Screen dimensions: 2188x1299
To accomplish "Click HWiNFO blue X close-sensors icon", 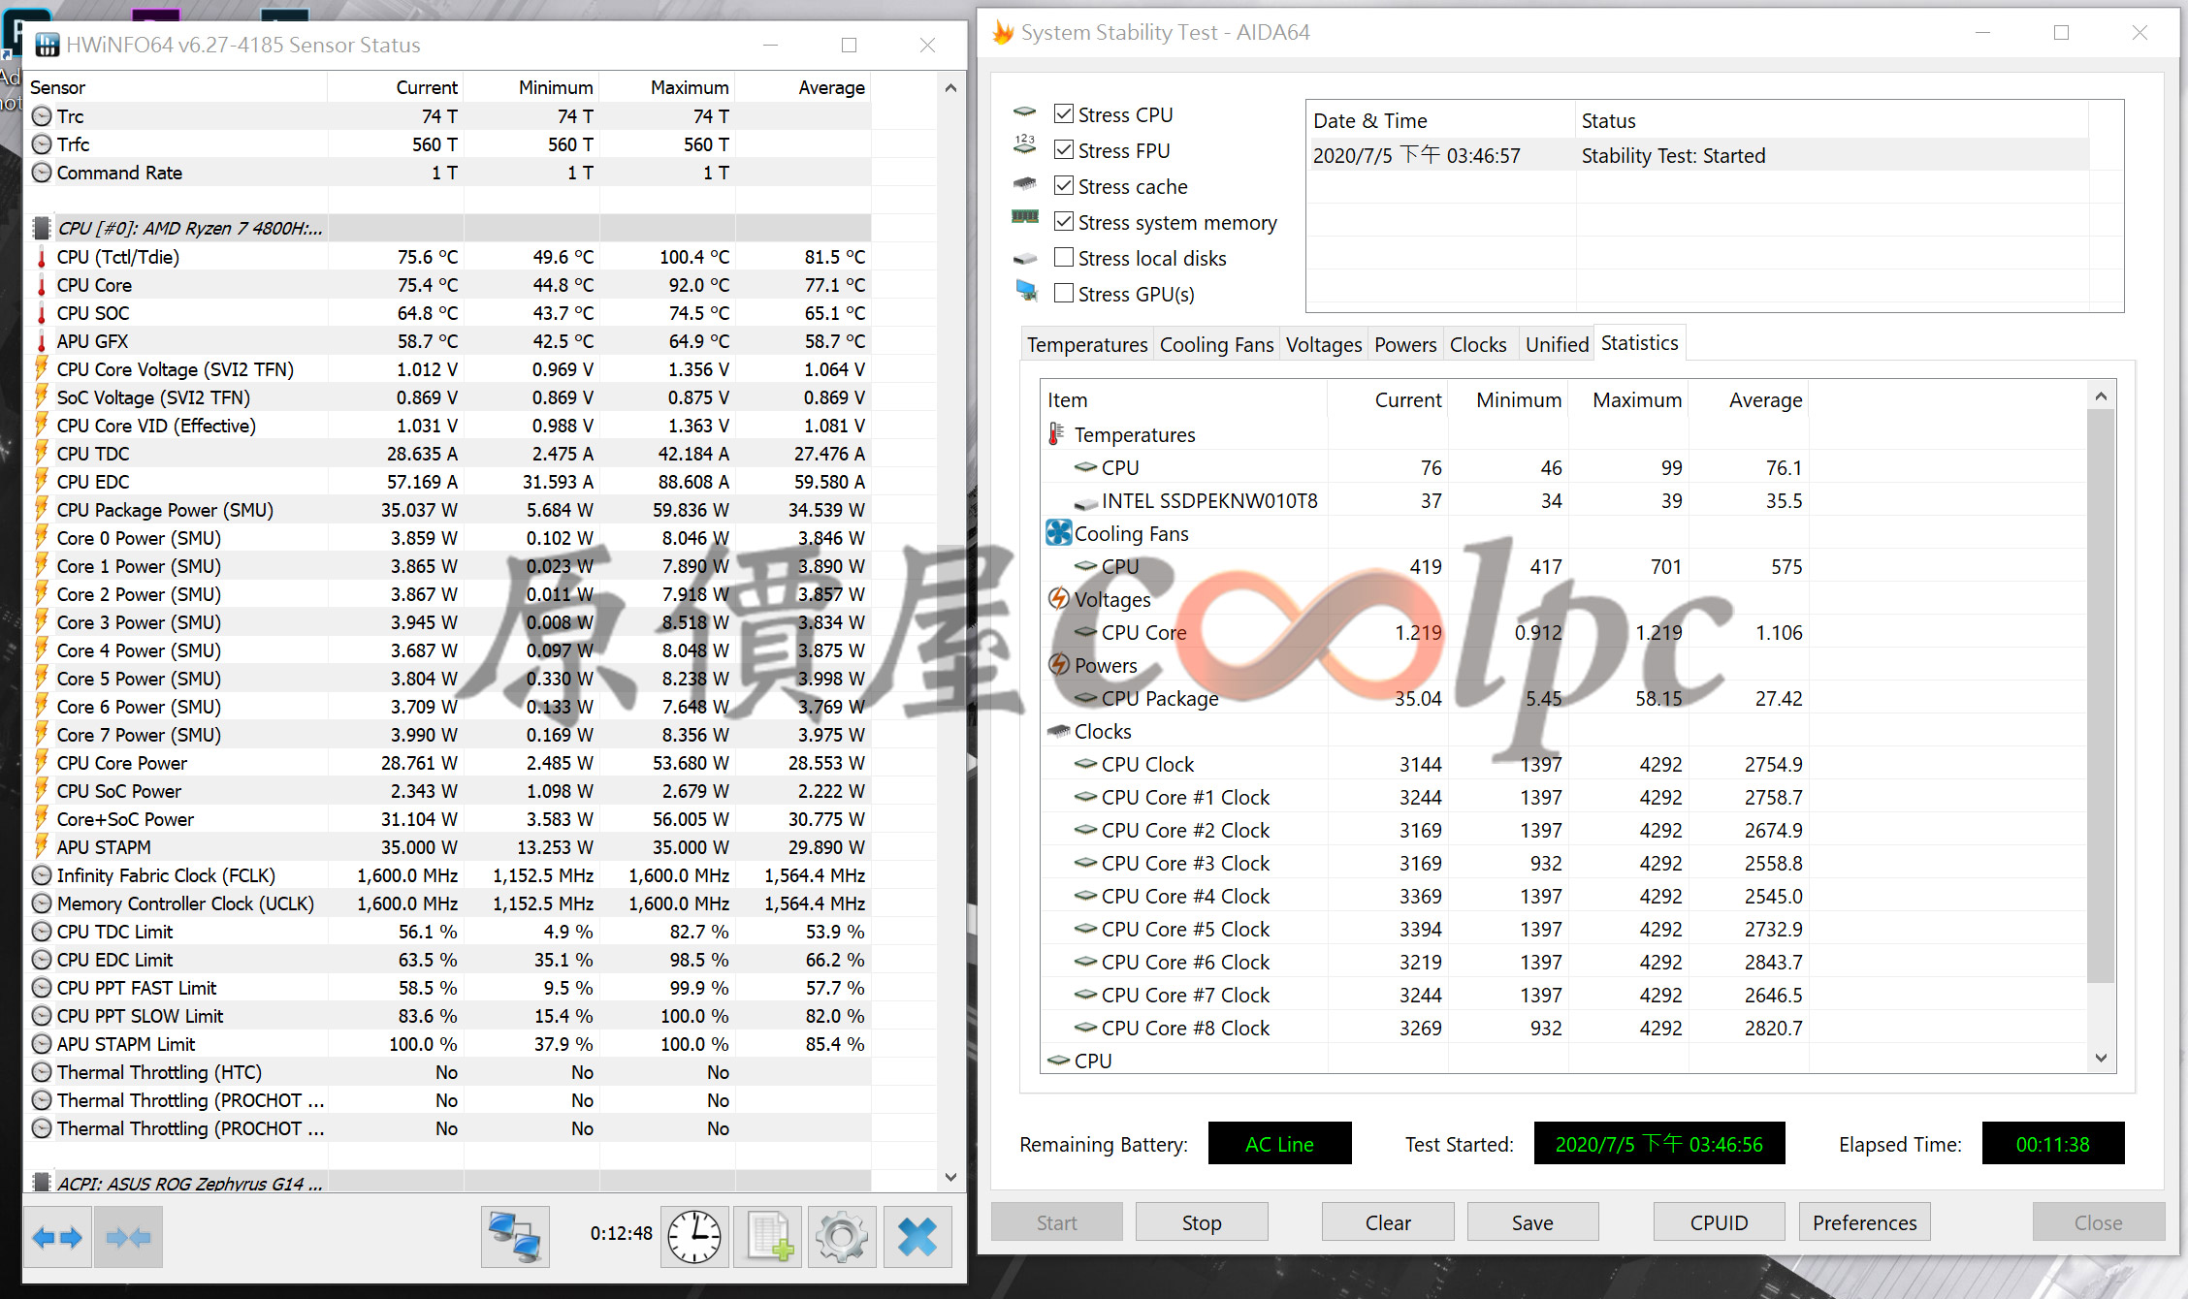I will (x=917, y=1237).
